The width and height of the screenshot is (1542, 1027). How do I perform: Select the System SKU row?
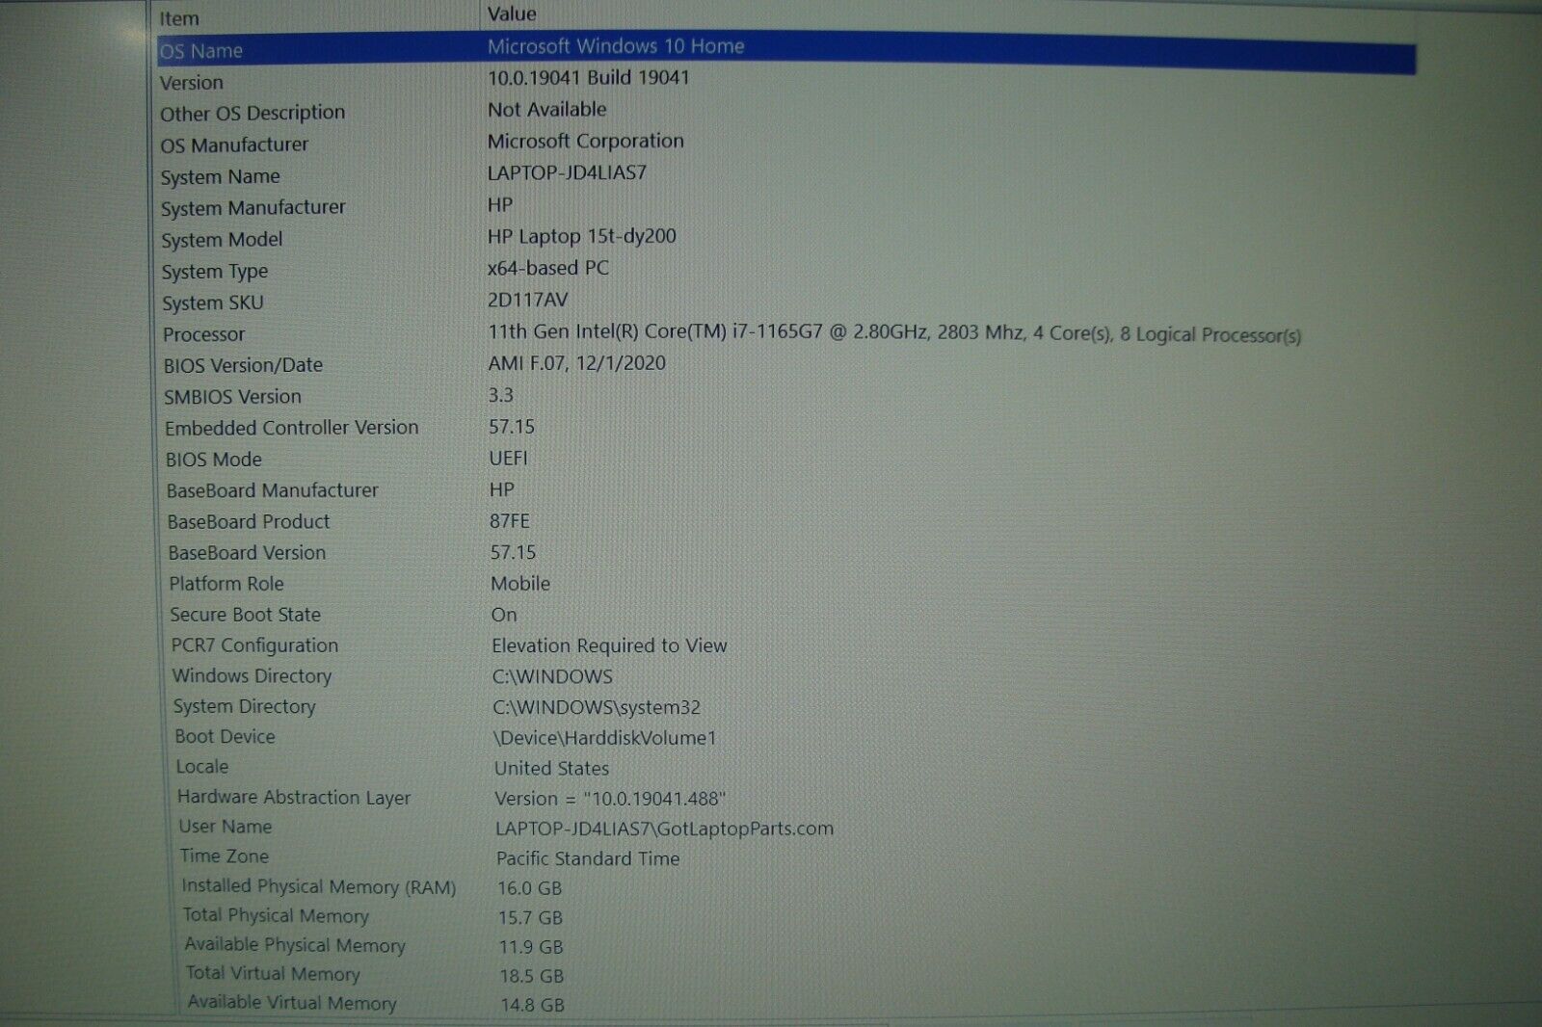(213, 303)
